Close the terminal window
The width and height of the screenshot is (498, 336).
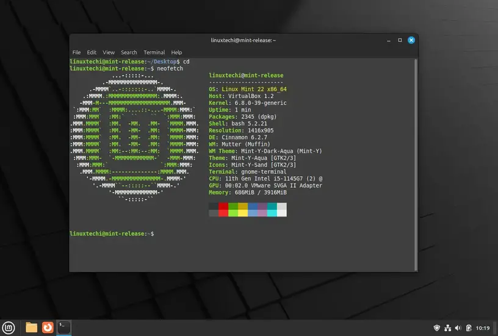411,40
